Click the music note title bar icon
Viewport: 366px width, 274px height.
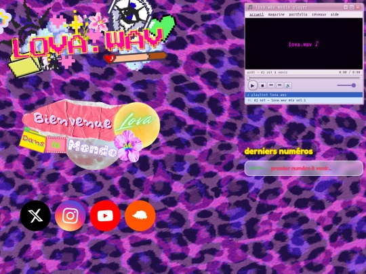point(249,7)
